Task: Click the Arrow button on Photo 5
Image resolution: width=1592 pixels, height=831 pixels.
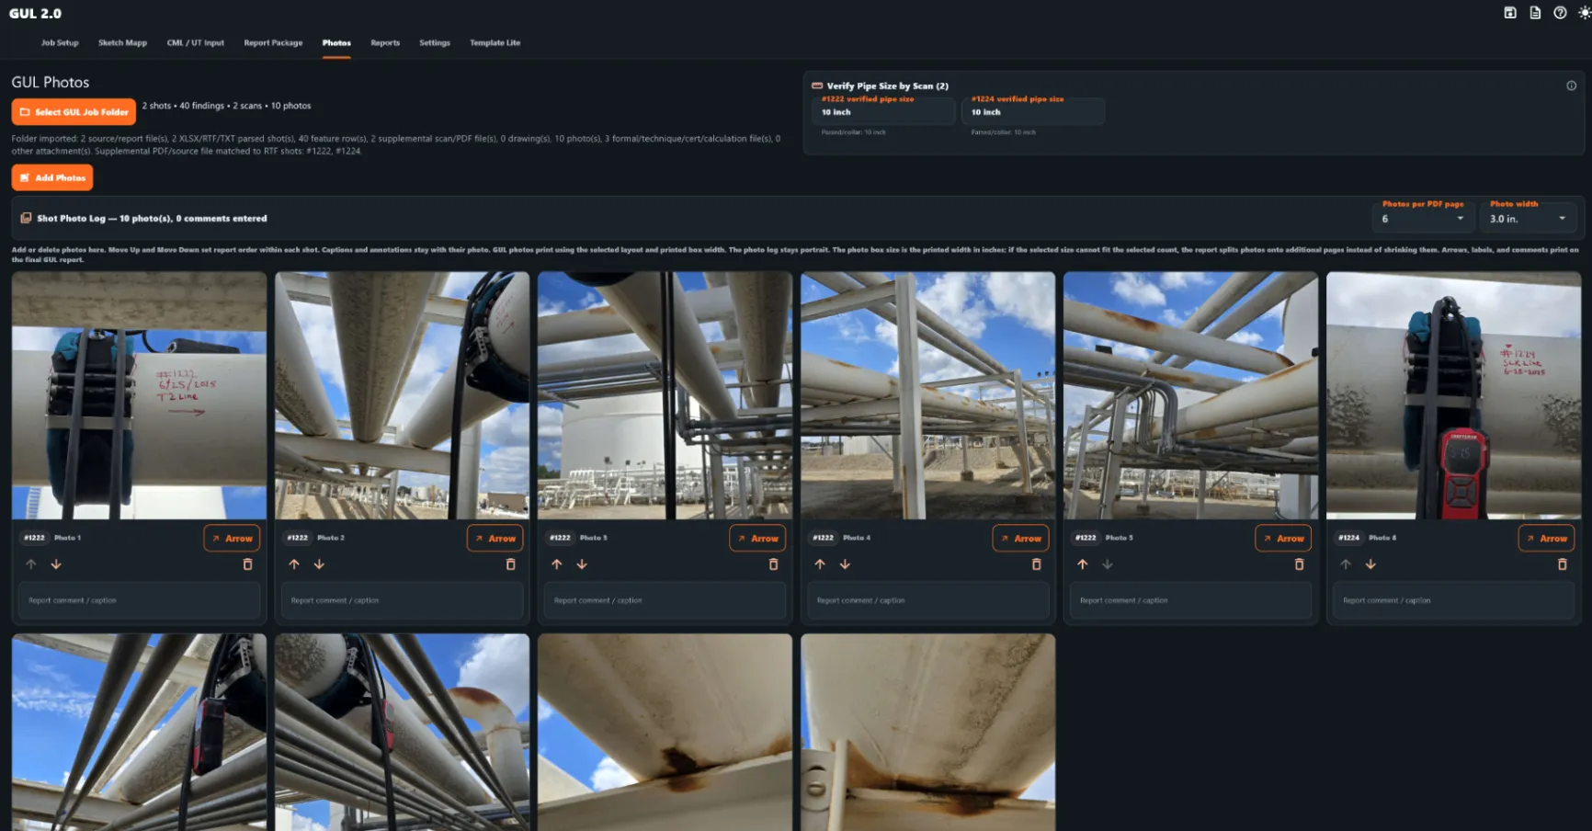Action: click(x=1283, y=539)
